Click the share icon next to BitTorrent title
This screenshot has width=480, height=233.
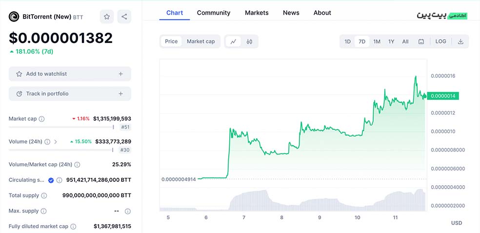click(x=124, y=17)
